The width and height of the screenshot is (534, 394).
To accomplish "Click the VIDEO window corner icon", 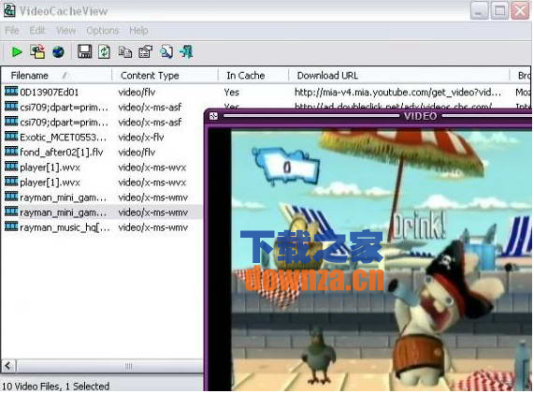I will point(213,116).
